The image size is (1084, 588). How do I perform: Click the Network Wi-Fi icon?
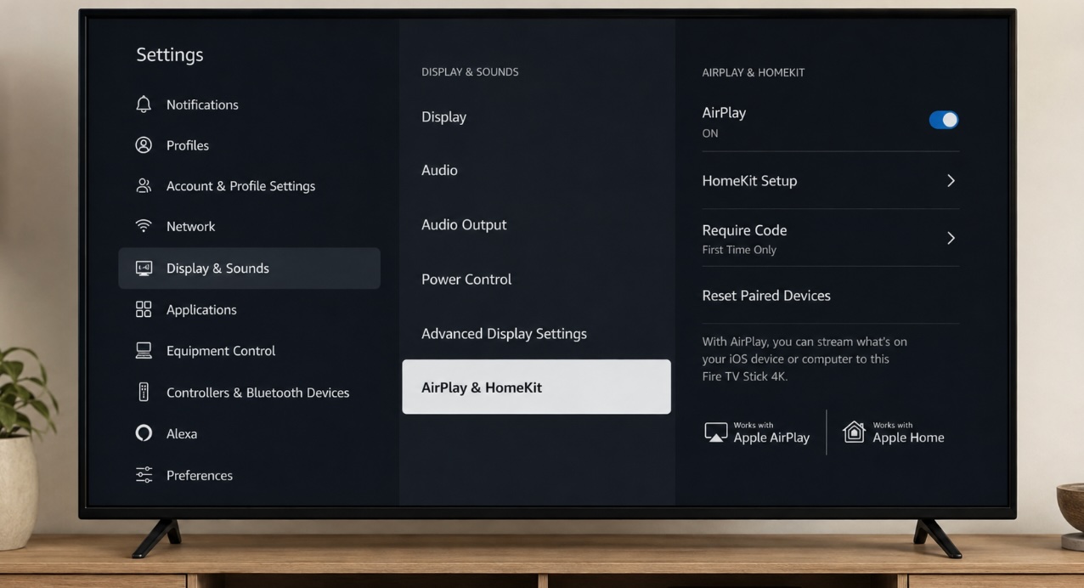[144, 226]
